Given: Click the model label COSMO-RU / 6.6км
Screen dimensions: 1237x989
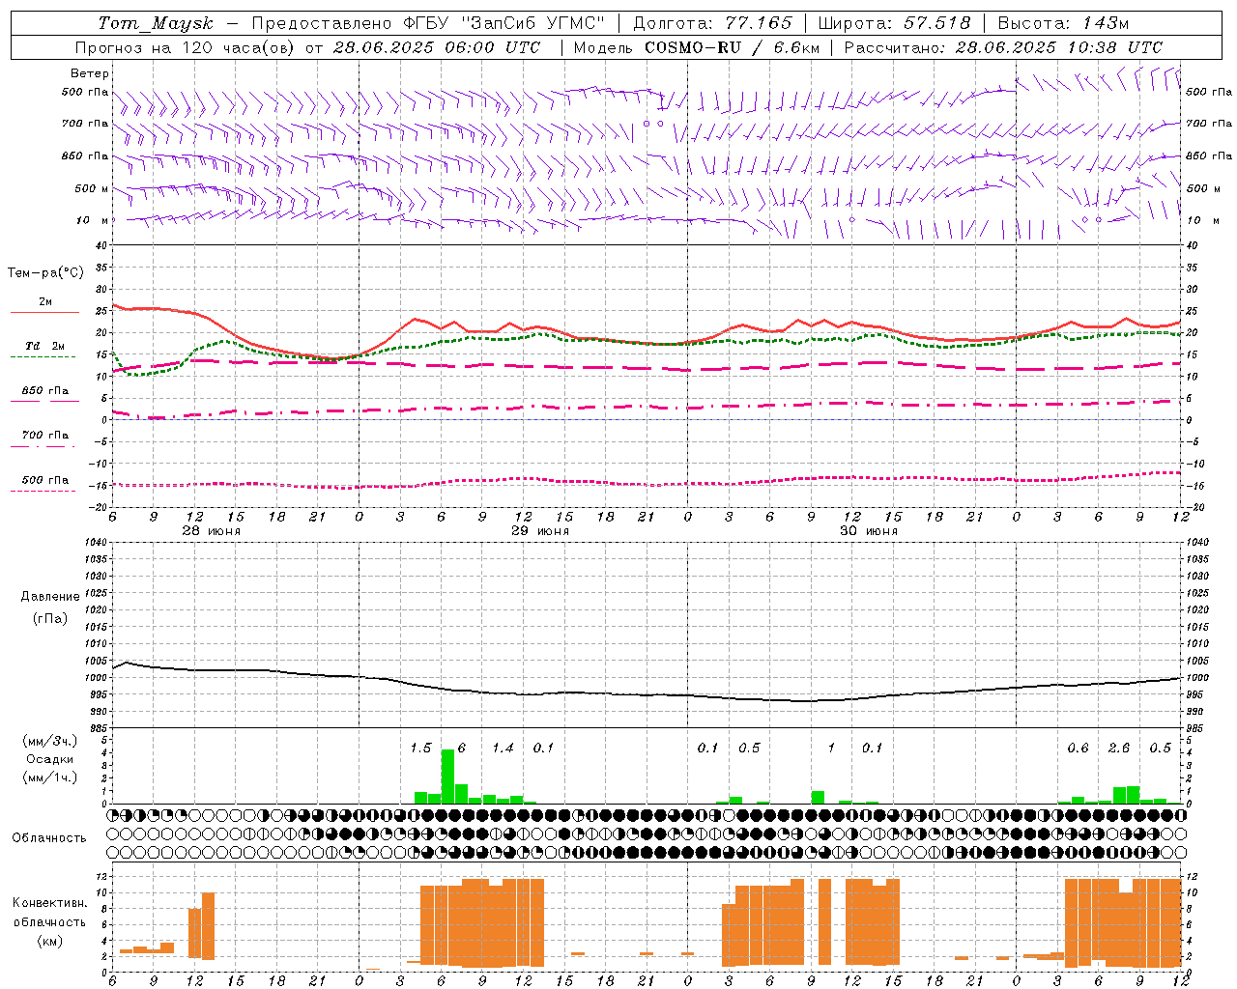Looking at the screenshot, I should pos(731,47).
